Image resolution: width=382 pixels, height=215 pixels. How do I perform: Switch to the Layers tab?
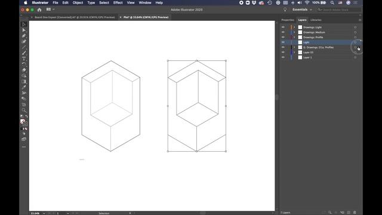[302, 20]
